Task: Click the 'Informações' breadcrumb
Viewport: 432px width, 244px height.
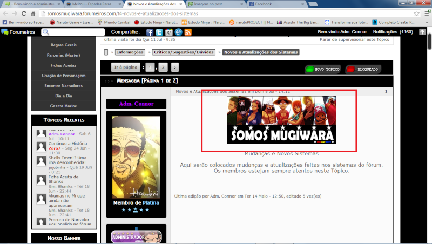Action: 130,52
